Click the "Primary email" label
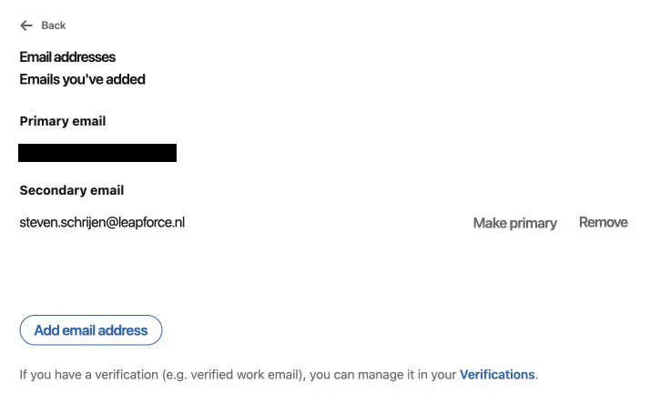This screenshot has height=394, width=650. (63, 121)
